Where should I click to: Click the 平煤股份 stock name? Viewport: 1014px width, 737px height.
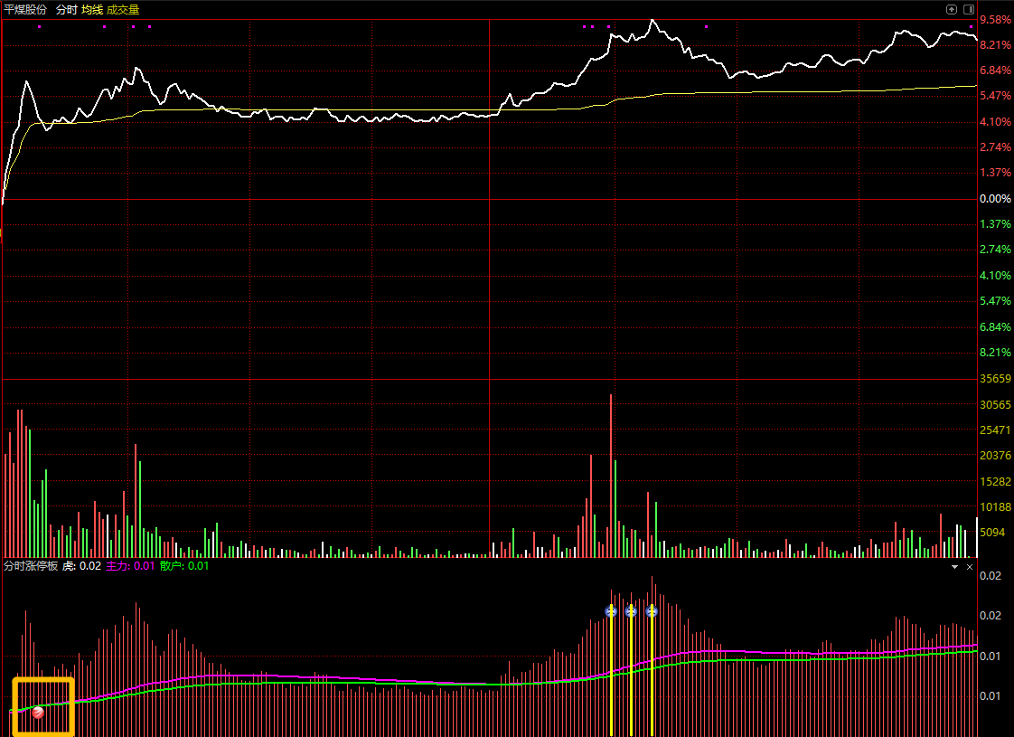click(x=25, y=10)
